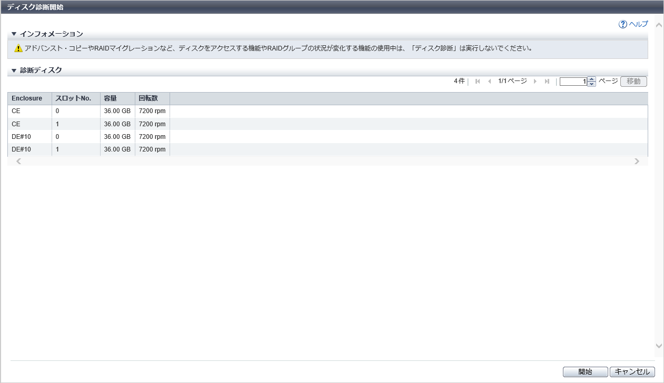Increase page number with stepper up arrow
Image resolution: width=664 pixels, height=383 pixels.
(592, 79)
